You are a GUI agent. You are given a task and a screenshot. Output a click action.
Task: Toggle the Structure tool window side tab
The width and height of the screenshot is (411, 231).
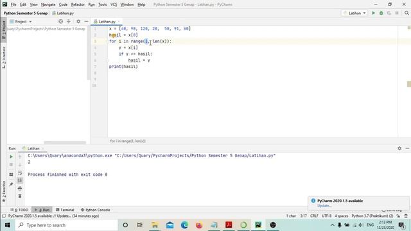(4, 58)
